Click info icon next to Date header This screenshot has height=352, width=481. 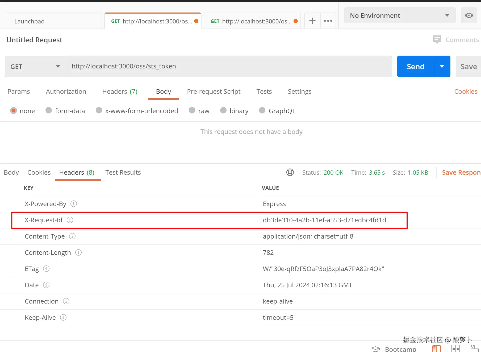[46, 285]
